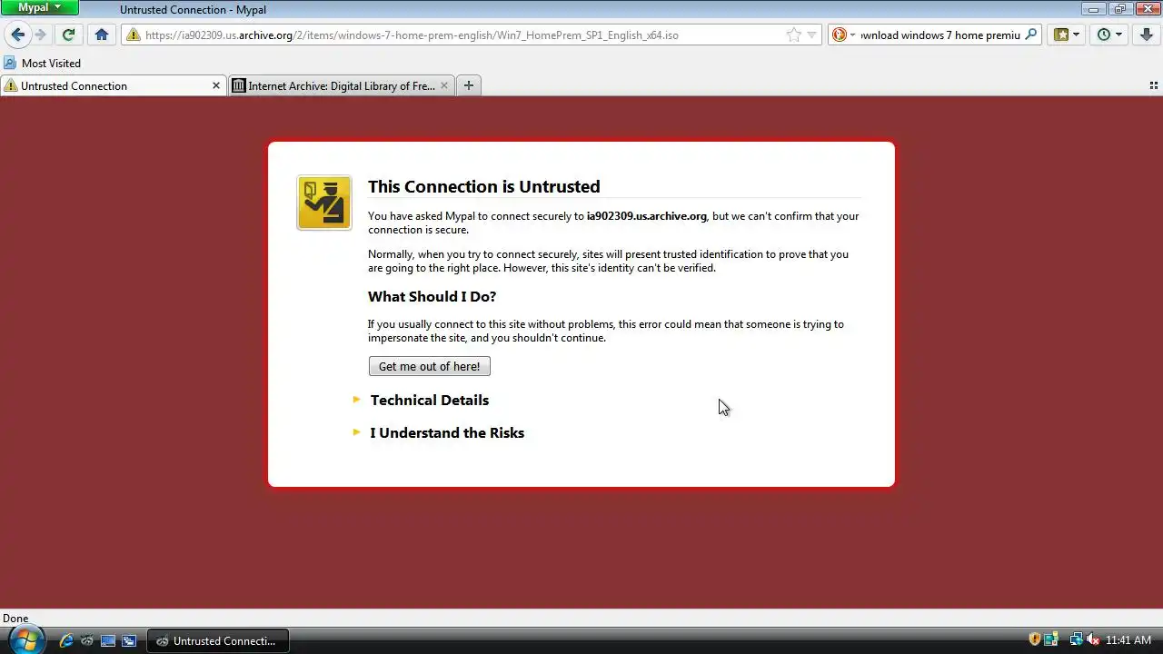Launch Mypal raccoon icon in Quick Launch
This screenshot has width=1163, height=654.
tap(87, 640)
